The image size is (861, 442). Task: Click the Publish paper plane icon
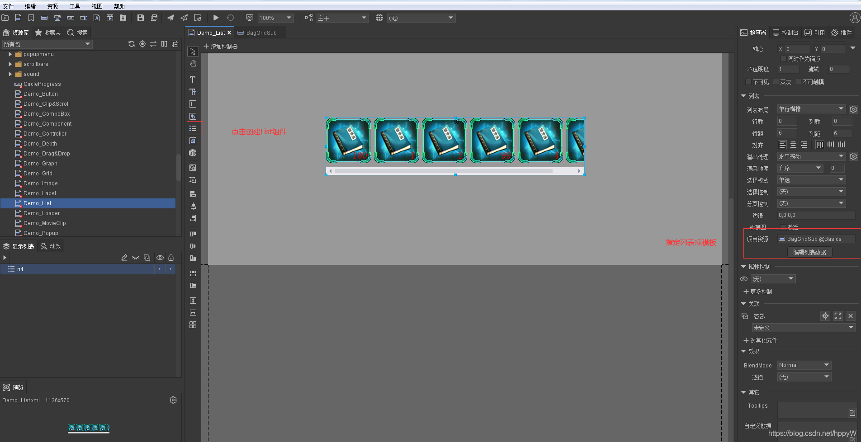[170, 18]
